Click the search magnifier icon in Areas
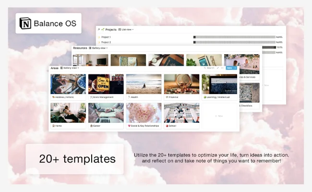Screen dimensions: 312x192 point(205,68)
